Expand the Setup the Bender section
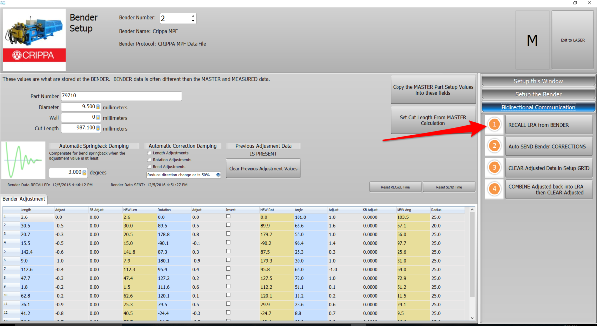Screen dimensions: 597x326 click(x=538, y=94)
